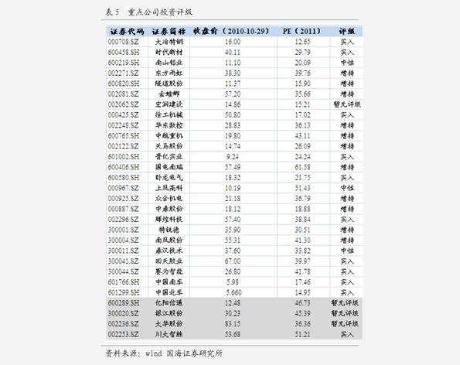Select stock code 600219.SH
The height and width of the screenshot is (365, 460).
click(x=124, y=63)
